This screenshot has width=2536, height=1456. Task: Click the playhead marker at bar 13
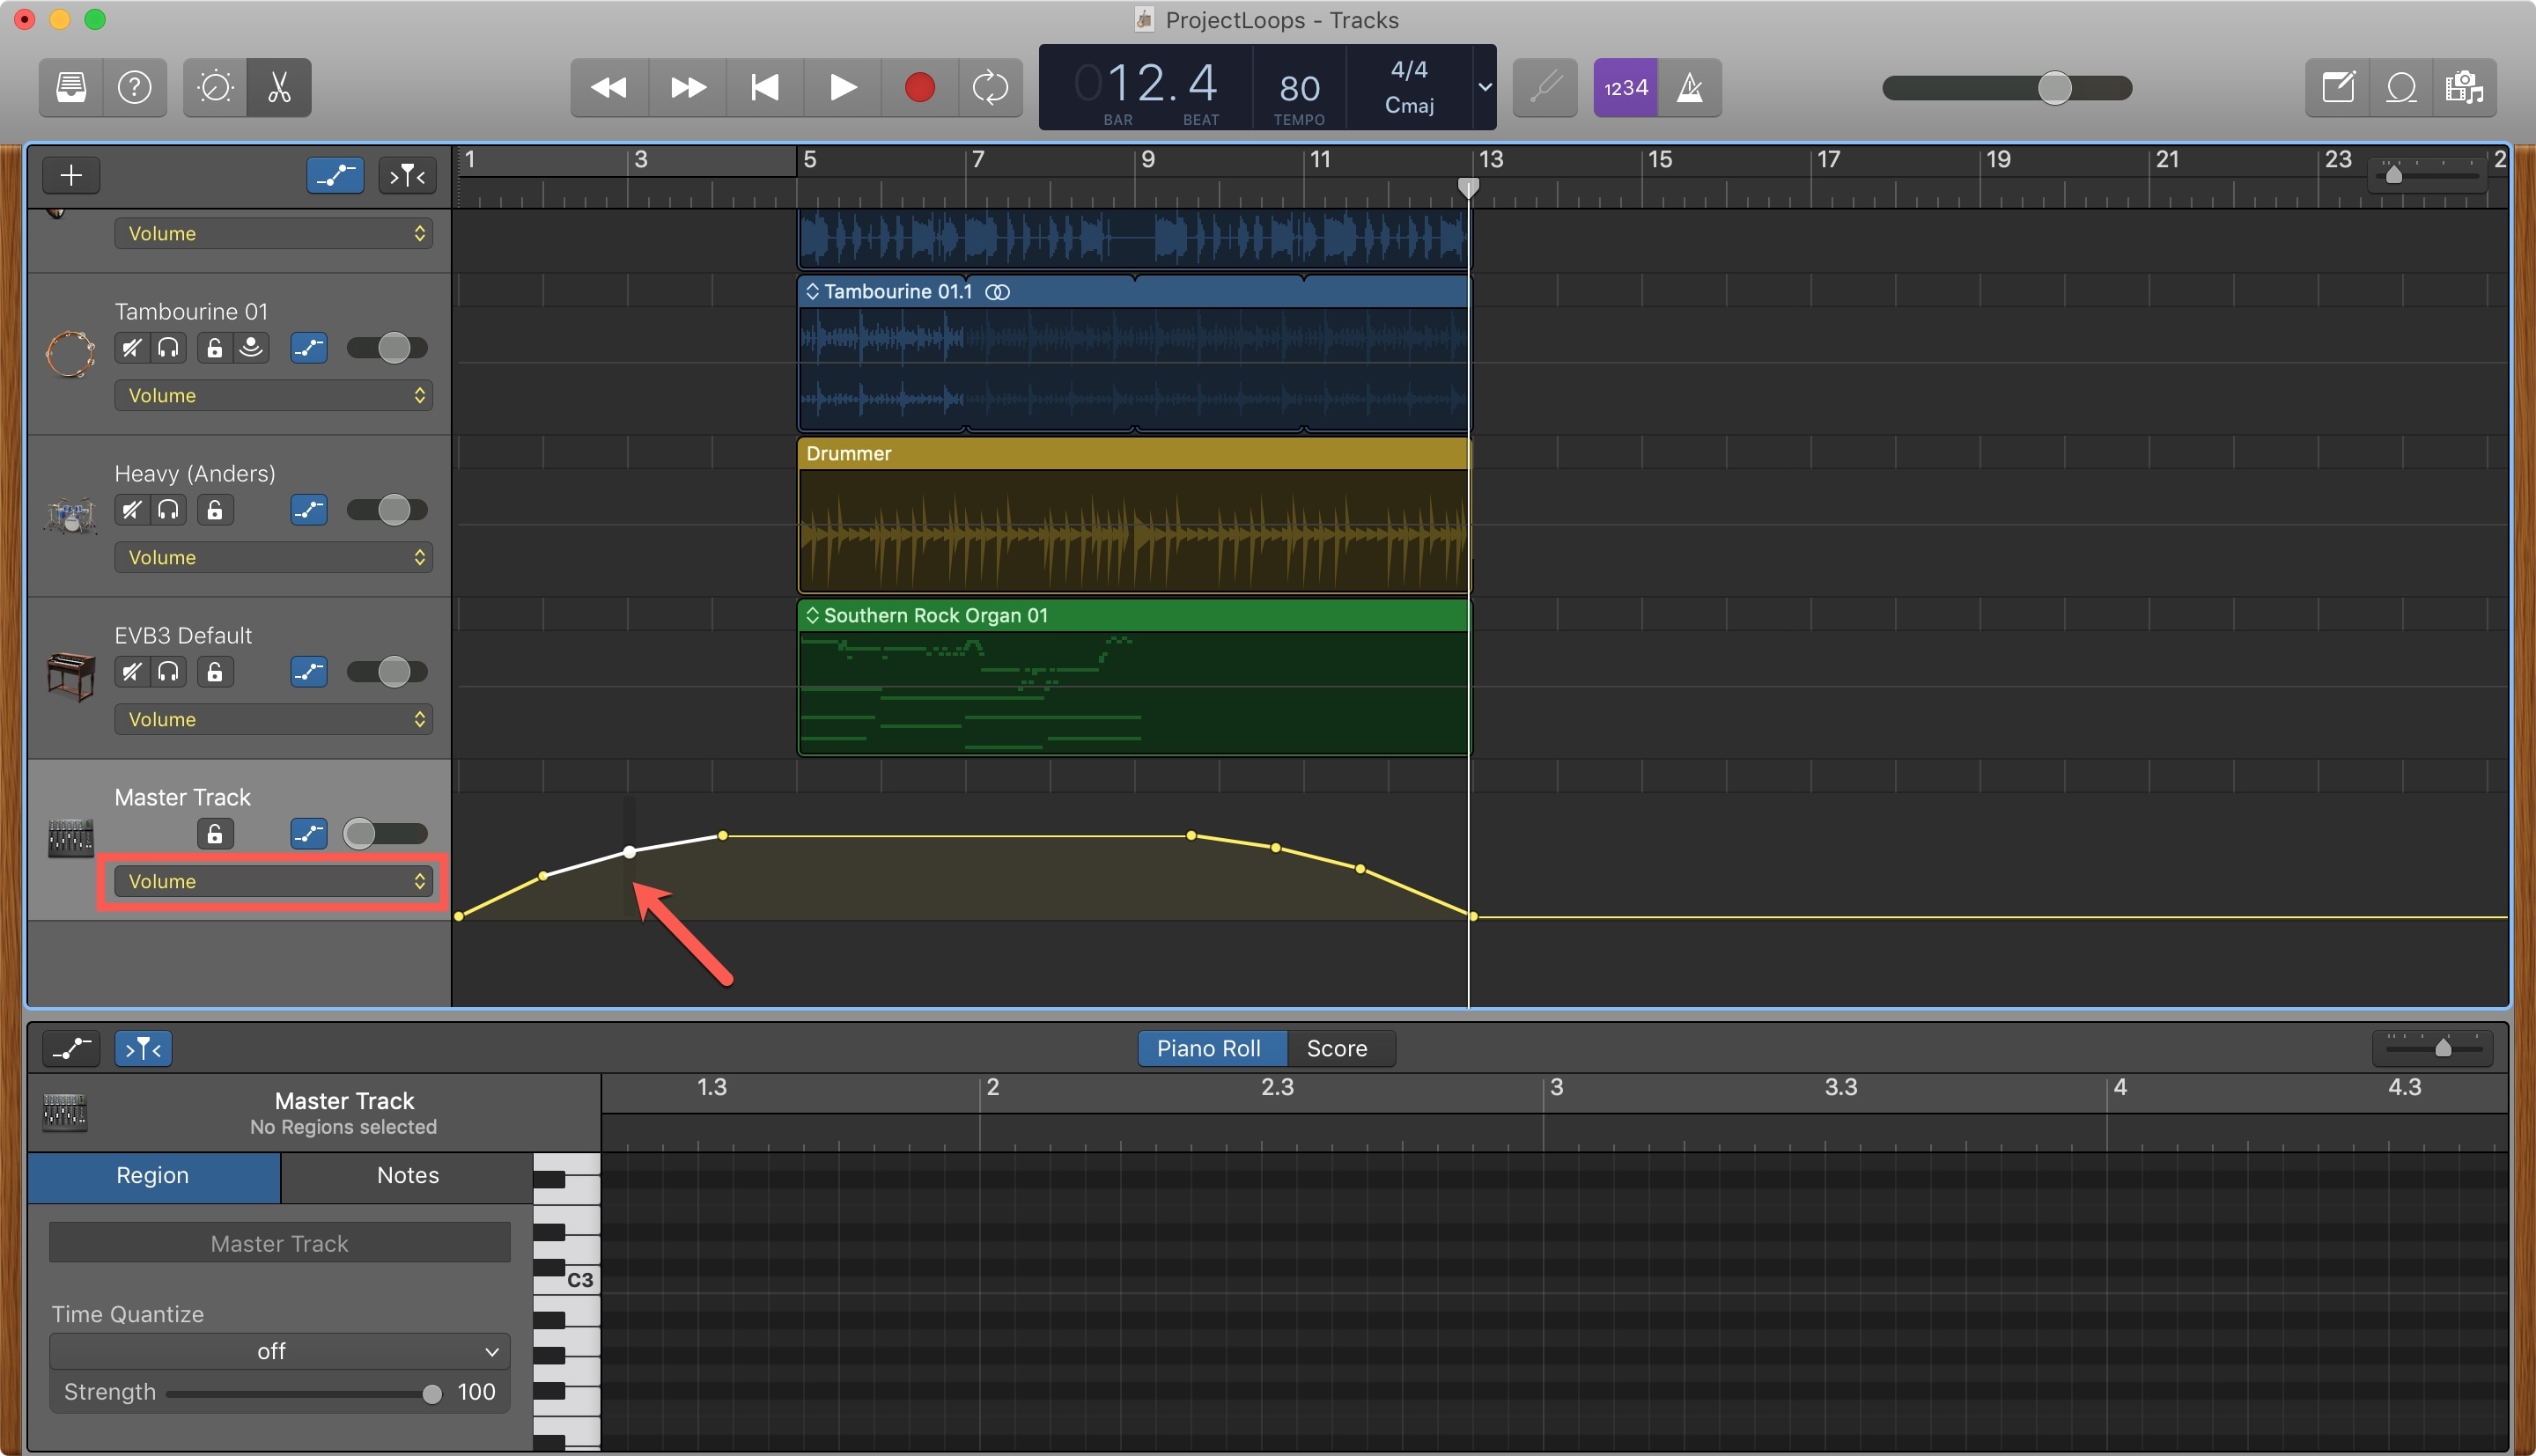(x=1468, y=187)
